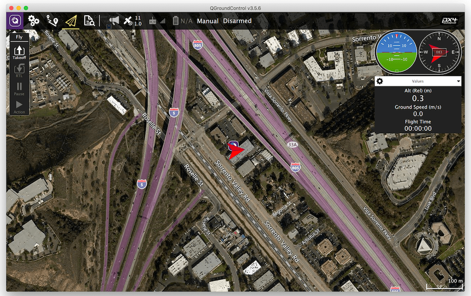Open the Analyze view document icon
471x296 pixels.
(x=89, y=21)
